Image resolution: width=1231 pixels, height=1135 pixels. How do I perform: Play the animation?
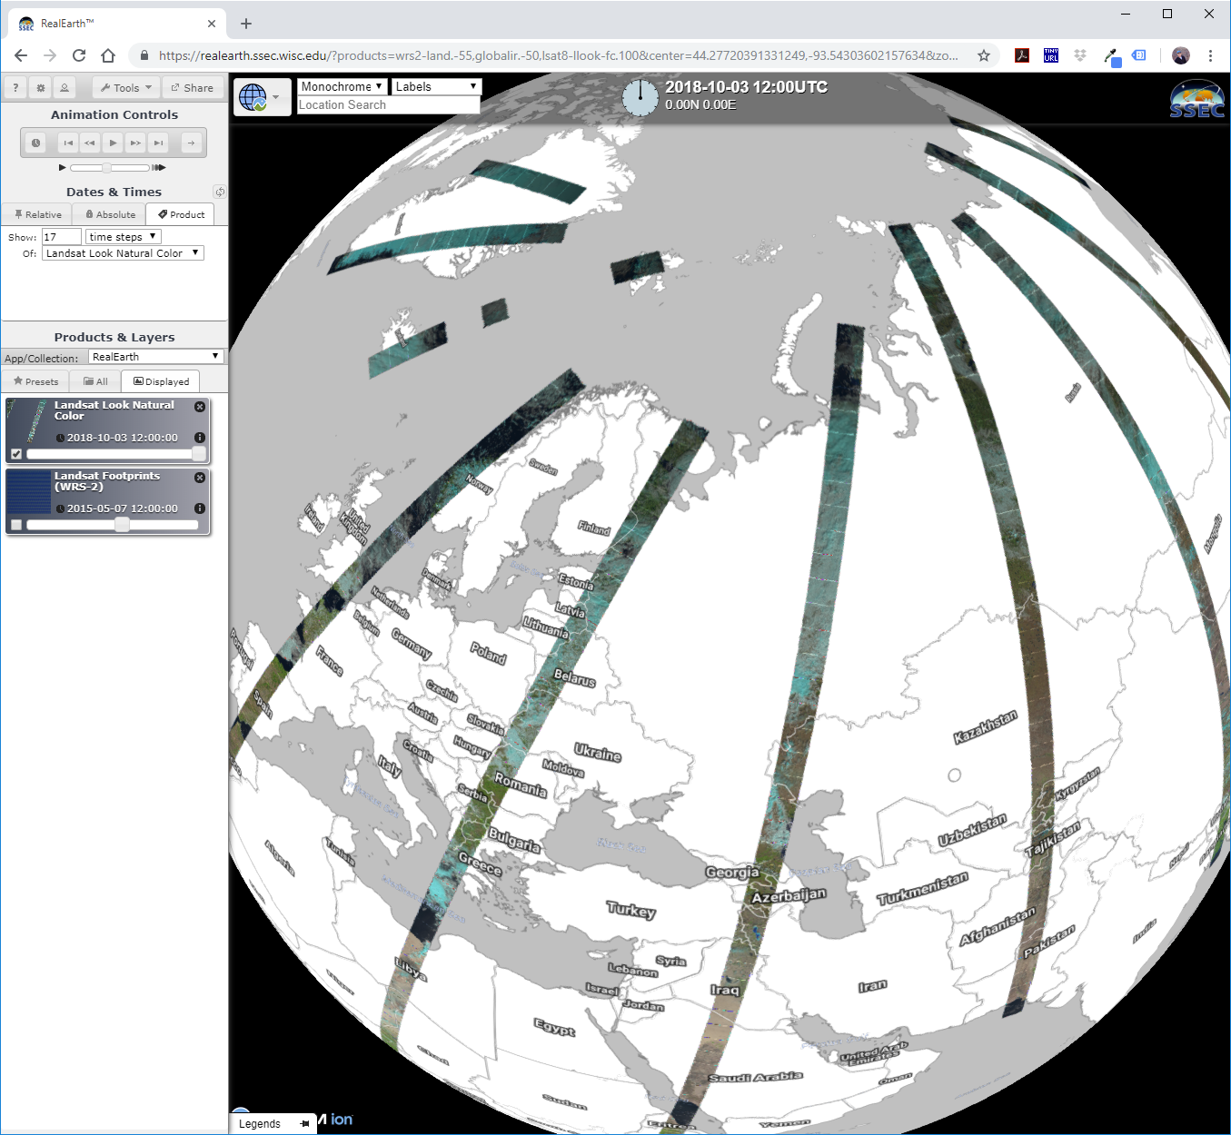(113, 143)
